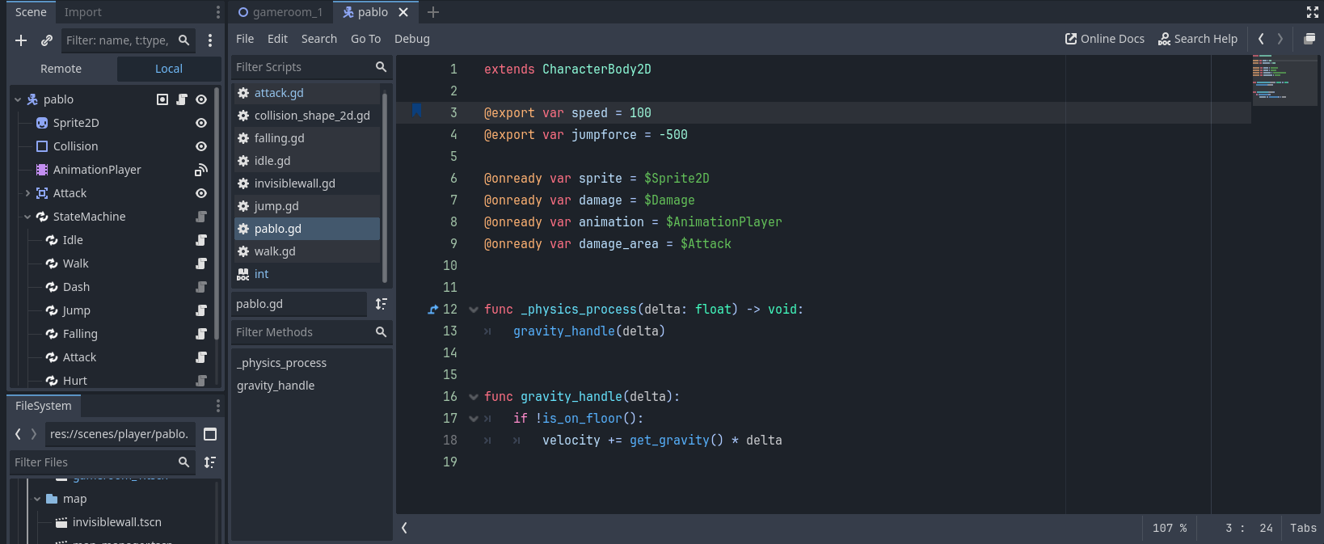The width and height of the screenshot is (1324, 544).
Task: Toggle FileSystem split mode icon
Action: click(210, 434)
